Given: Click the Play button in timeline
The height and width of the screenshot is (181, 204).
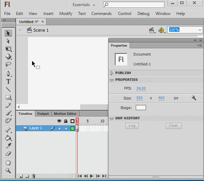Looking at the screenshot, I should [x=92, y=176].
